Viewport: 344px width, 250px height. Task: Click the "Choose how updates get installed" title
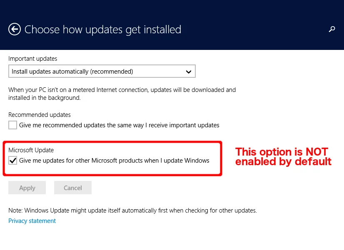[x=103, y=30]
